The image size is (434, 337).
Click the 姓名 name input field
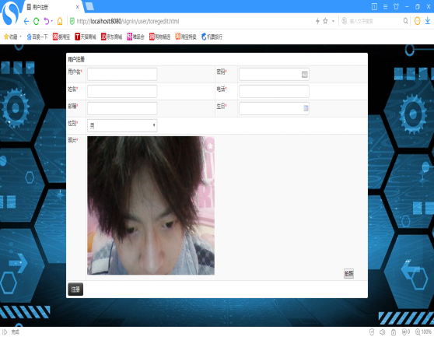[122, 91]
